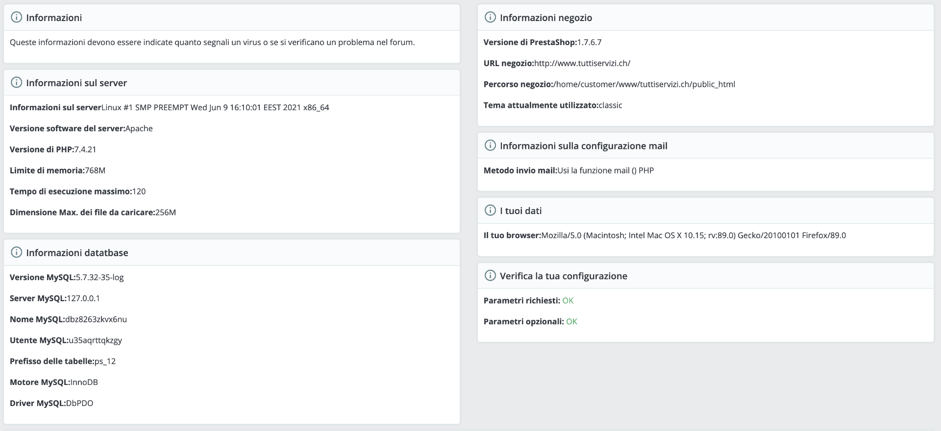Click the Informazioni sul server panel title
The width and height of the screenshot is (941, 431).
coord(76,83)
